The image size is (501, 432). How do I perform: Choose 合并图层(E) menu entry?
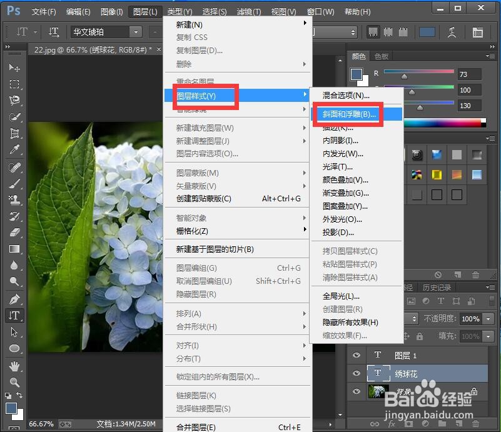coord(237,426)
